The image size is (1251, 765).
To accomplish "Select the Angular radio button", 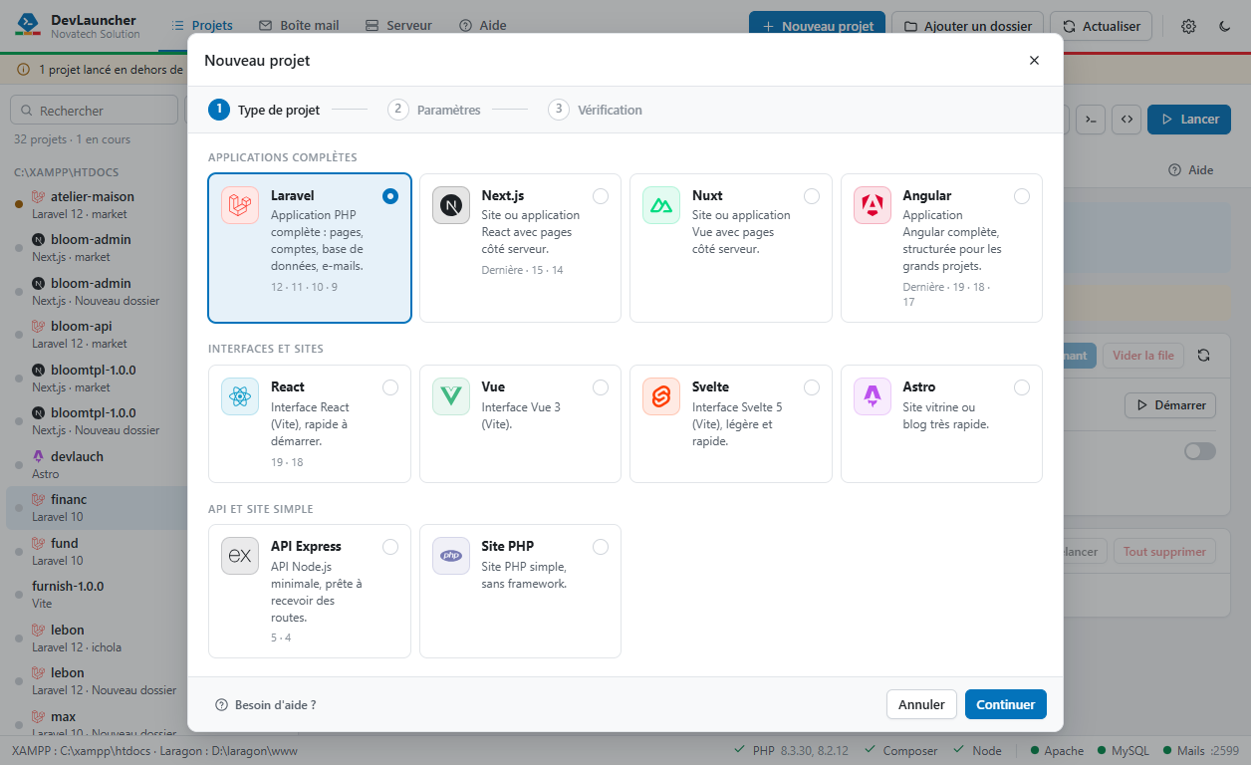I will click(1022, 196).
